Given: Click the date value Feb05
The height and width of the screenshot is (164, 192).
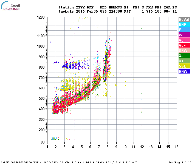Looking at the screenshot, I should tap(92, 11).
